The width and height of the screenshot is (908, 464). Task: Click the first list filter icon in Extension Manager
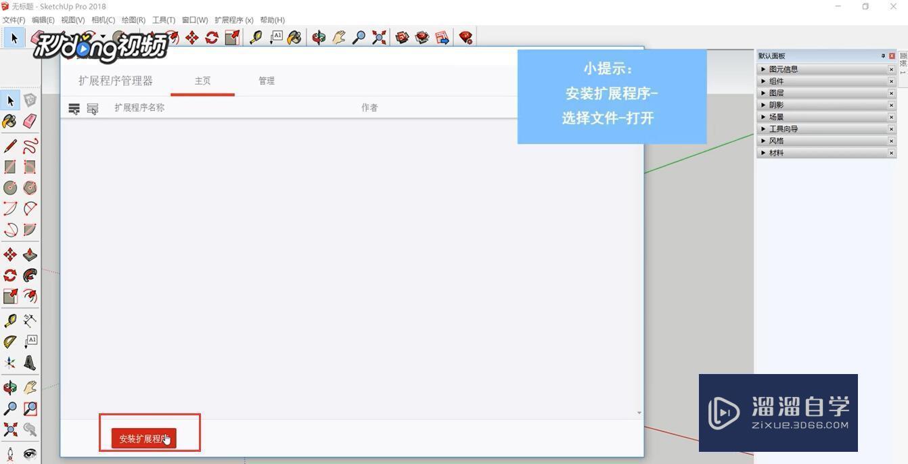(74, 108)
